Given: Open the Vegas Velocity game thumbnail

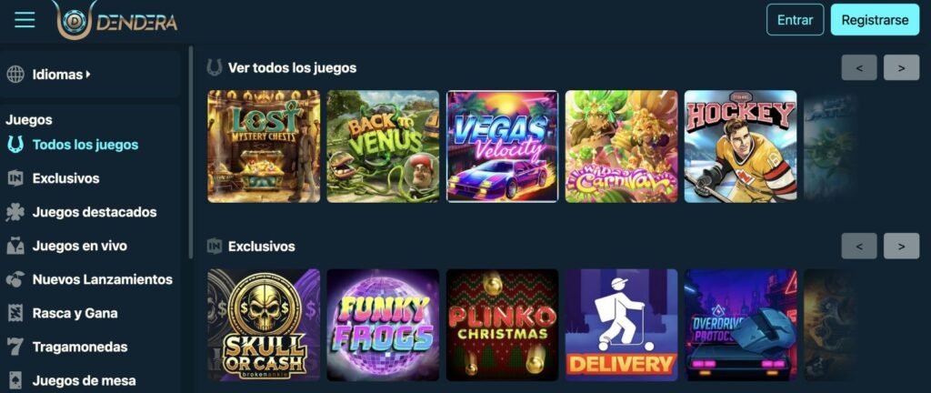Looking at the screenshot, I should click(502, 146).
